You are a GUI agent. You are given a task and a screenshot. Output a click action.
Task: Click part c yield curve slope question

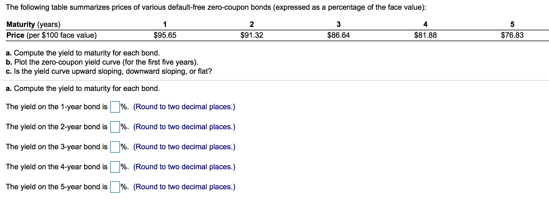109,71
